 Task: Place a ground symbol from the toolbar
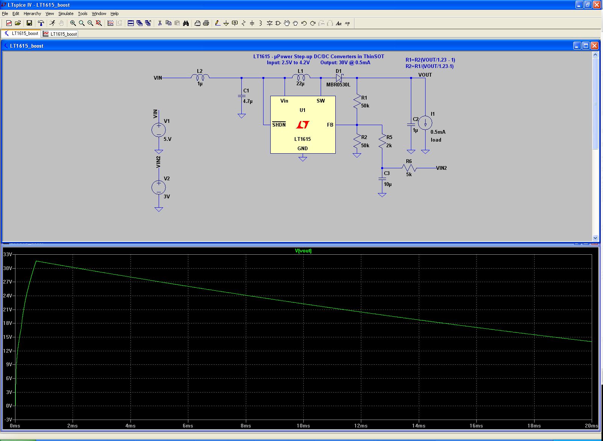[226, 23]
